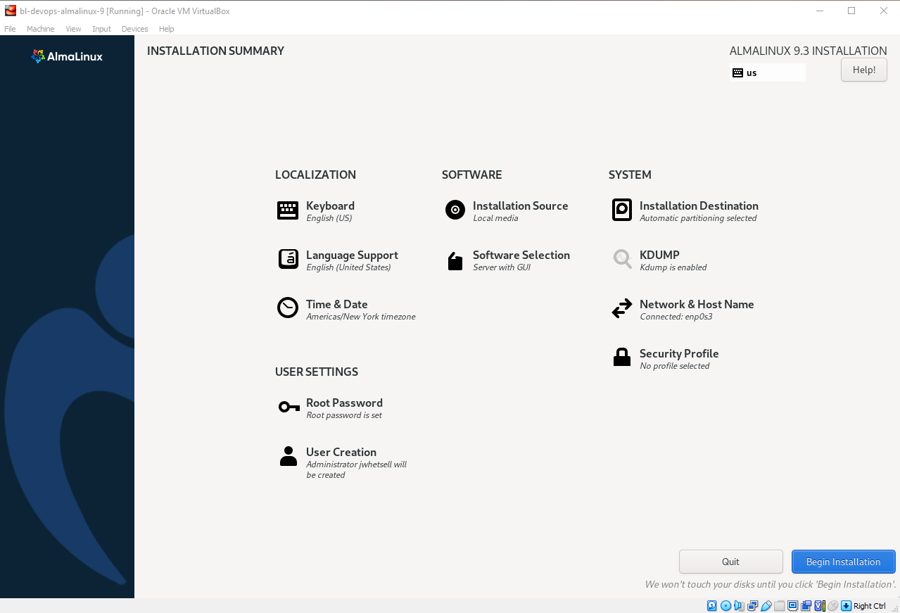The image size is (900, 613).
Task: Open KDUMP configuration
Action: pyautogui.click(x=659, y=255)
